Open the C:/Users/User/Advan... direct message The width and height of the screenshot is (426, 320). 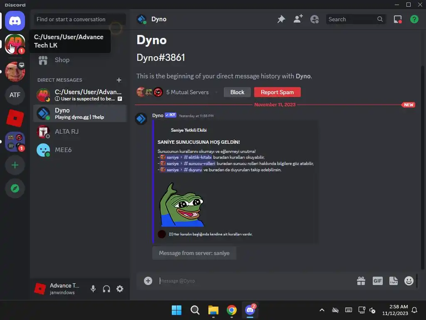(x=80, y=95)
